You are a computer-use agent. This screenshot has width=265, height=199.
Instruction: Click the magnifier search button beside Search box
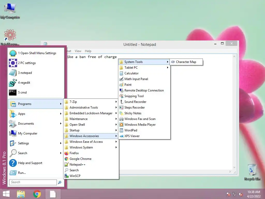coord(60,182)
